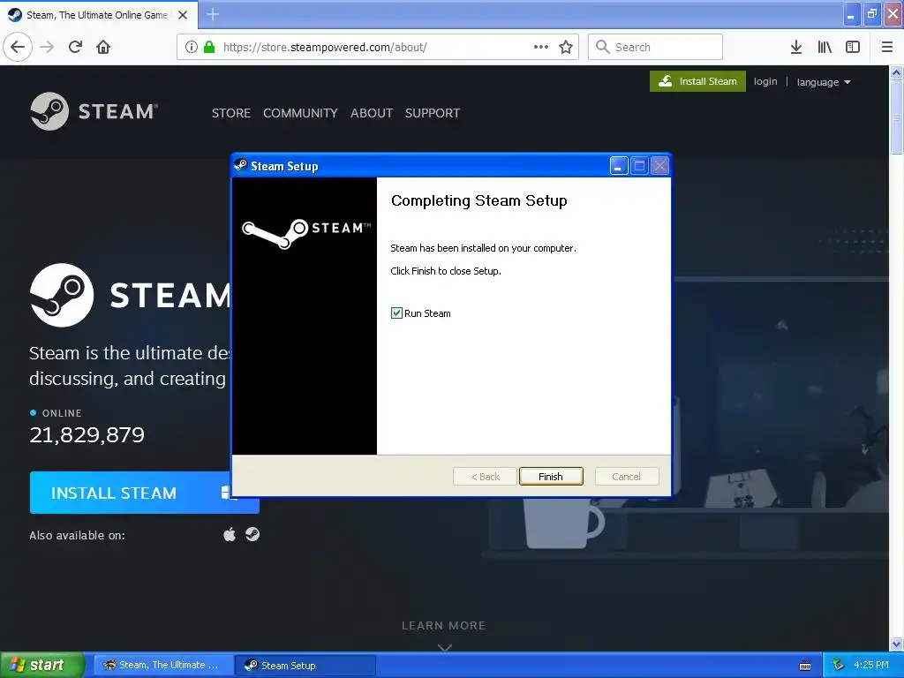904x678 pixels.
Task: Go back with the browser back arrow
Action: click(18, 47)
